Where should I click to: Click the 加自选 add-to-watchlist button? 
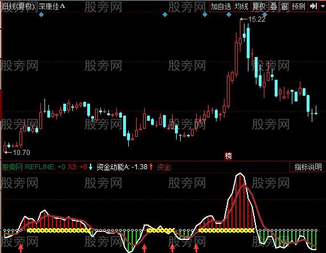pyautogui.click(x=221, y=6)
